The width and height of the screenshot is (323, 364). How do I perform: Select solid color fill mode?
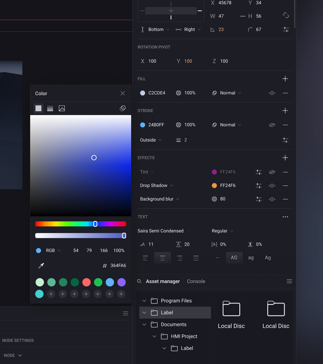[x=39, y=108]
